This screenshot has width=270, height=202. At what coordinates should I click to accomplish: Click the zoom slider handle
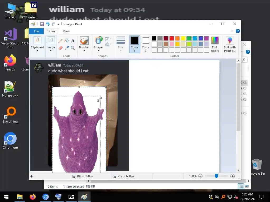point(216,176)
